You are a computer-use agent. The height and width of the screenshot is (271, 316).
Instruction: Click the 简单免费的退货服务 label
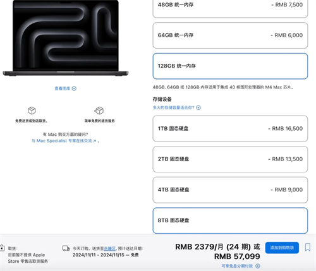(99, 121)
